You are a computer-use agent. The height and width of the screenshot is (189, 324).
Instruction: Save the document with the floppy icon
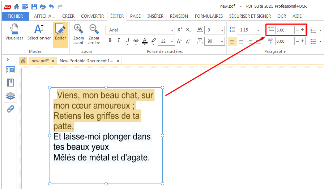point(34,6)
